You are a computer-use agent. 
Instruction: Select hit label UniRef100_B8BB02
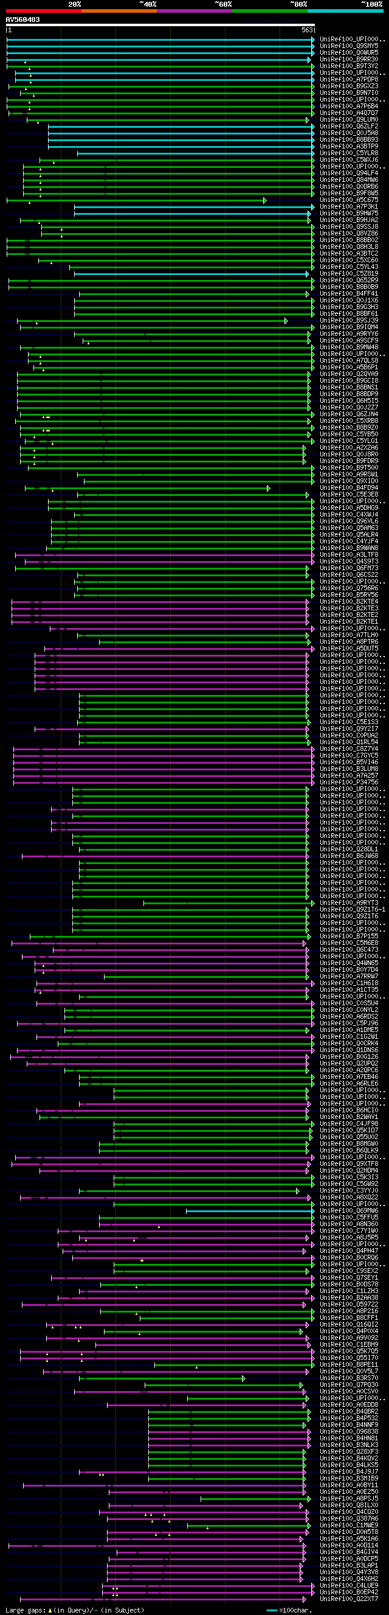349,240
